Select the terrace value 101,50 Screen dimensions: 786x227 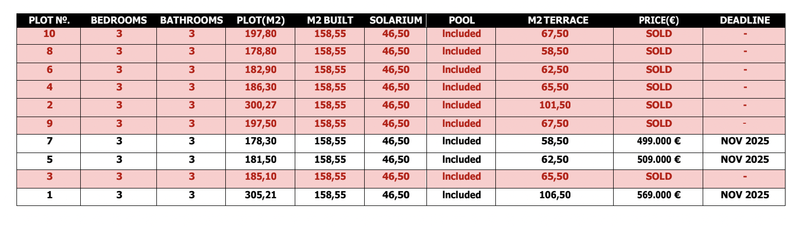tap(555, 105)
